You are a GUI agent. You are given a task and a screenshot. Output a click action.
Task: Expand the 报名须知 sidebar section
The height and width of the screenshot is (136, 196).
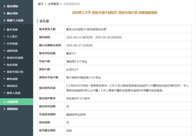(x=17, y=6)
